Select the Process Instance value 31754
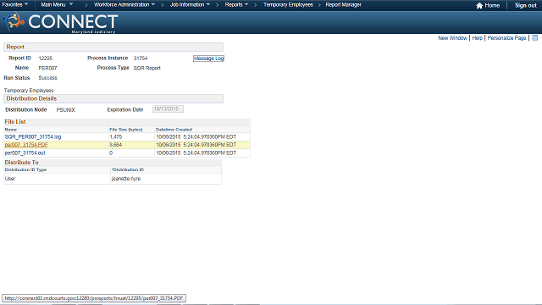The image size is (542, 305). point(141,58)
